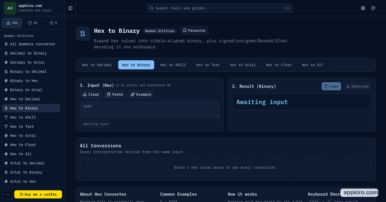Open Hex to Text in sidebar

click(x=31, y=126)
